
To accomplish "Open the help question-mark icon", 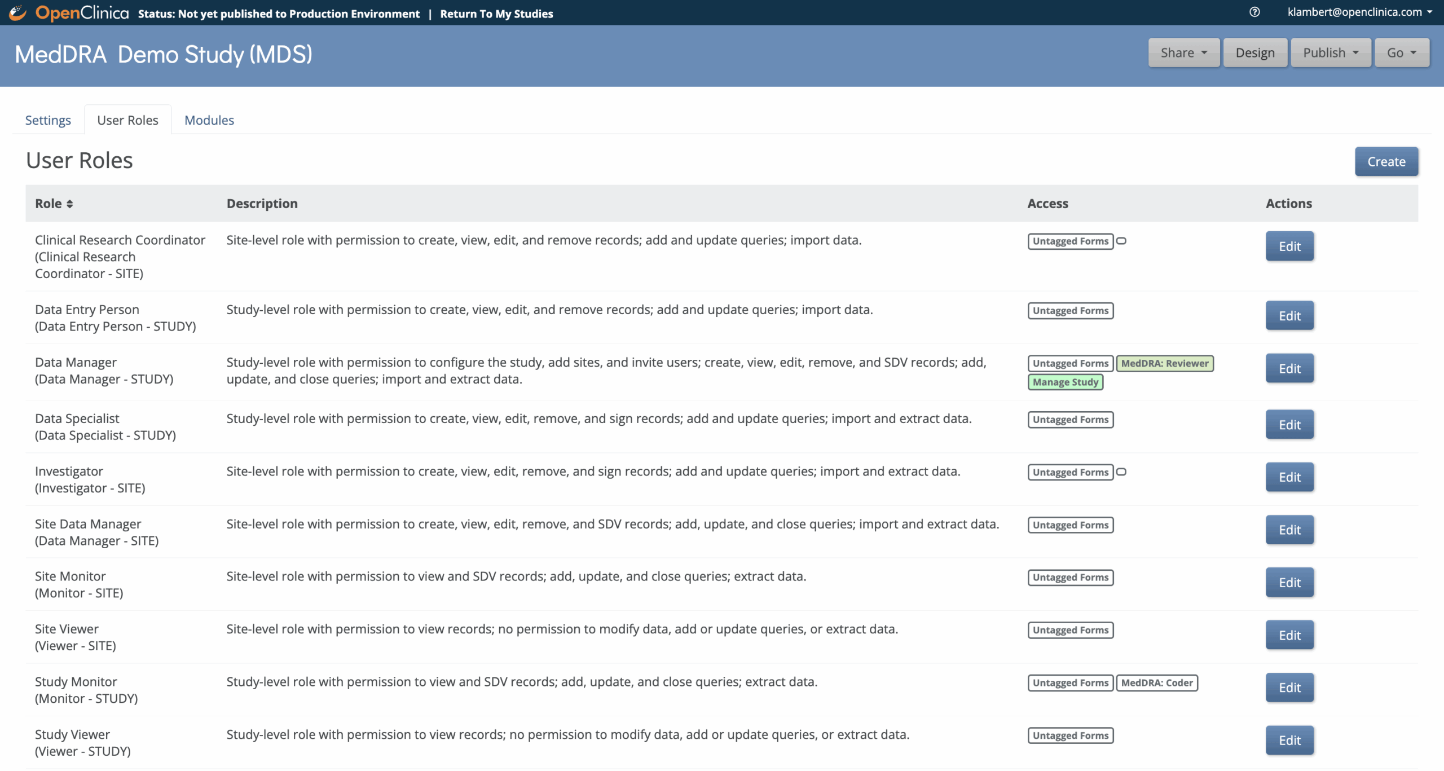I will coord(1254,12).
